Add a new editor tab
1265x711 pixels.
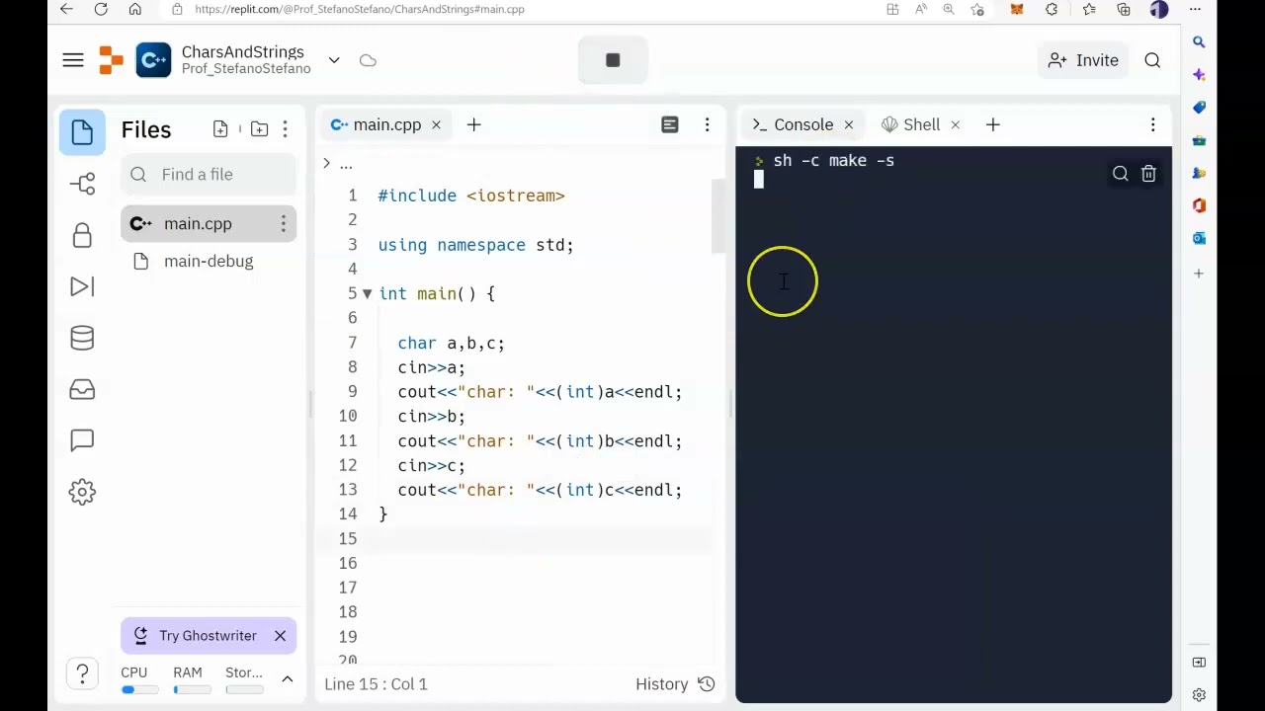[x=473, y=125]
